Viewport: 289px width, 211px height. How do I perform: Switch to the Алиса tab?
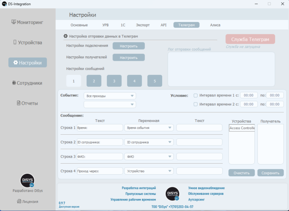coord(215,25)
